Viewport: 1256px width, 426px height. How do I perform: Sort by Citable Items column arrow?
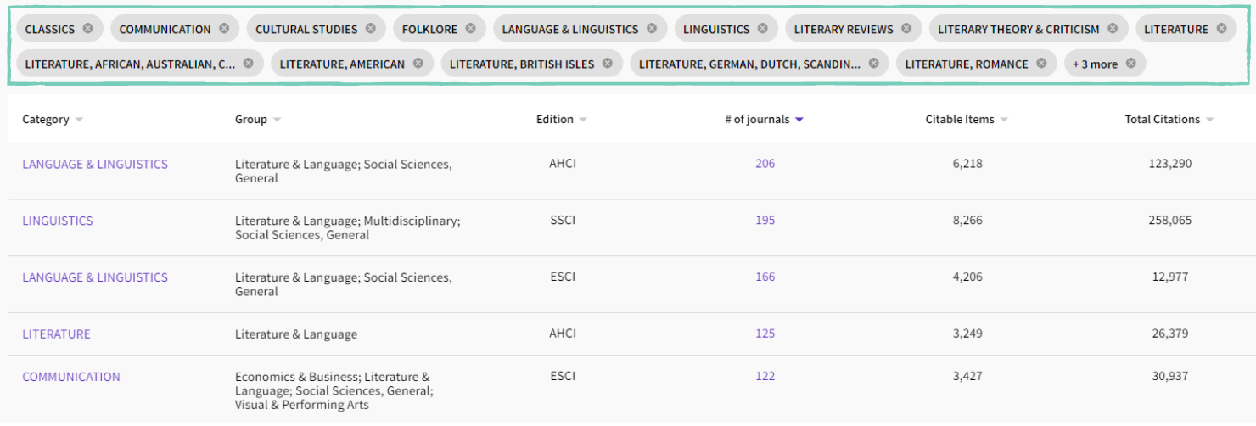click(1004, 120)
